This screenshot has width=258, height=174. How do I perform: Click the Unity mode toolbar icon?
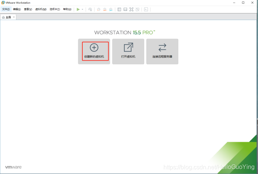pos(137,9)
